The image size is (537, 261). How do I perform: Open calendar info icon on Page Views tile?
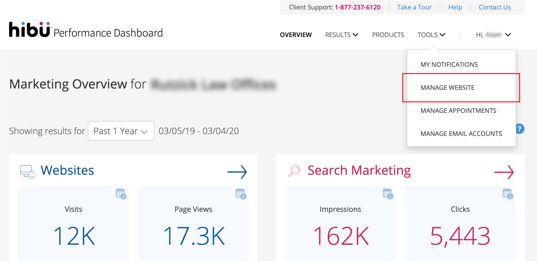(x=241, y=194)
